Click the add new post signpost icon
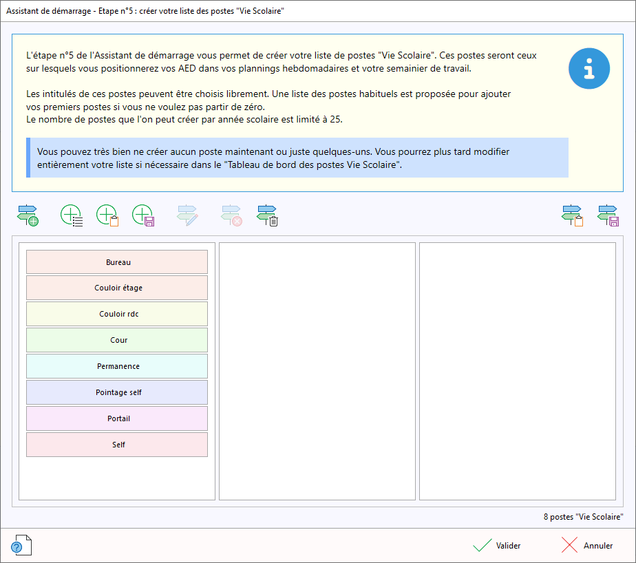The height and width of the screenshot is (563, 636). pos(28,215)
